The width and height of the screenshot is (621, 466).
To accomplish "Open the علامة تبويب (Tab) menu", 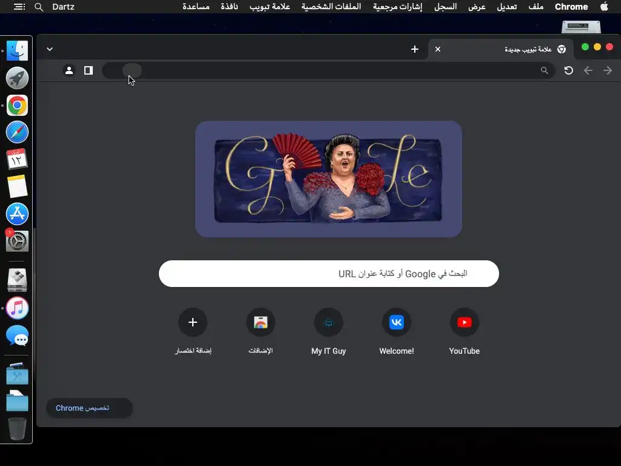I will tap(270, 7).
